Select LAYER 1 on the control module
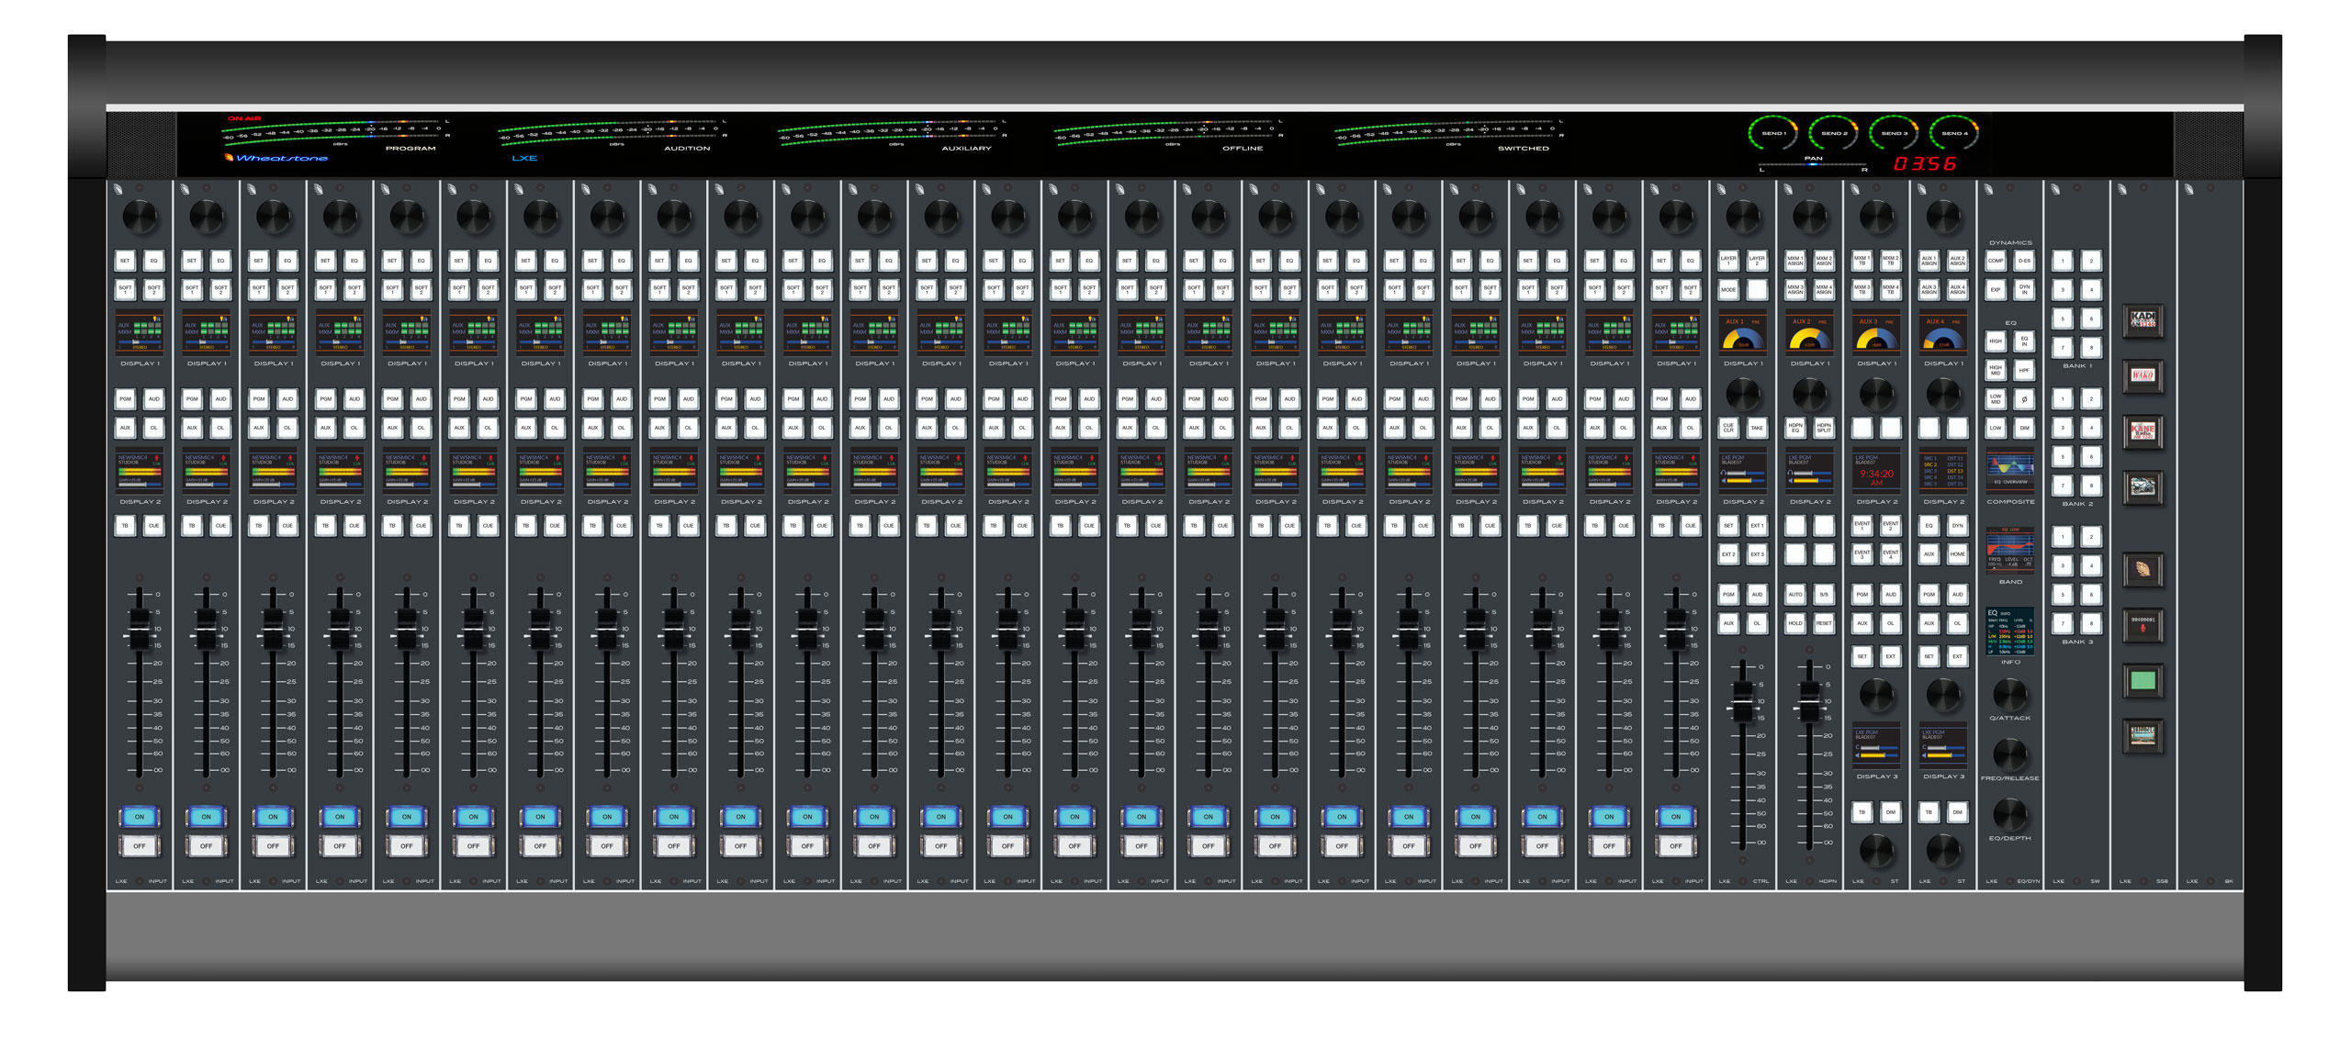Screen dimensions: 2351x1050 pyautogui.click(x=1727, y=262)
